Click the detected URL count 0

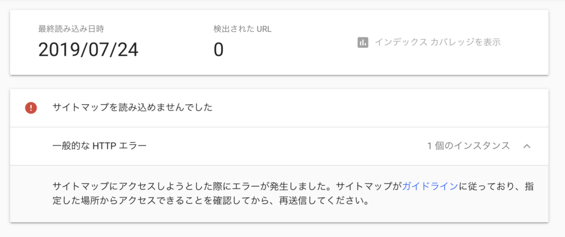pos(218,50)
